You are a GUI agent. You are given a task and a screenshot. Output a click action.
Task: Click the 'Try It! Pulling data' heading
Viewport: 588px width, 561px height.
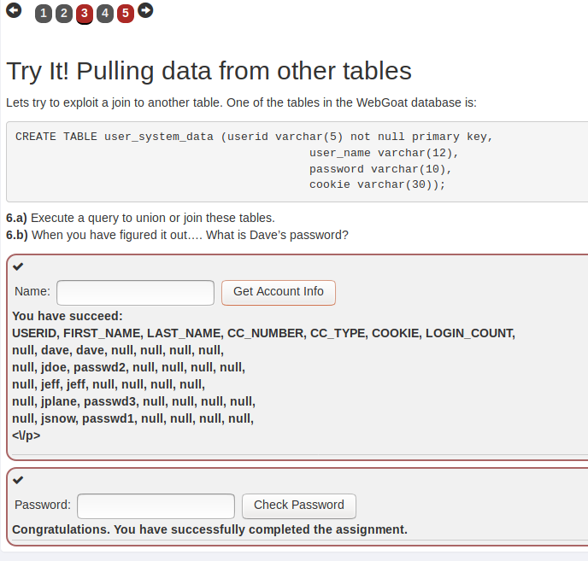pyautogui.click(x=209, y=71)
